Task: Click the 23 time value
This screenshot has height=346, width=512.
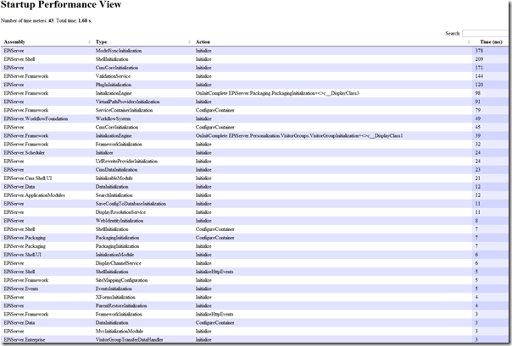Action: point(478,170)
